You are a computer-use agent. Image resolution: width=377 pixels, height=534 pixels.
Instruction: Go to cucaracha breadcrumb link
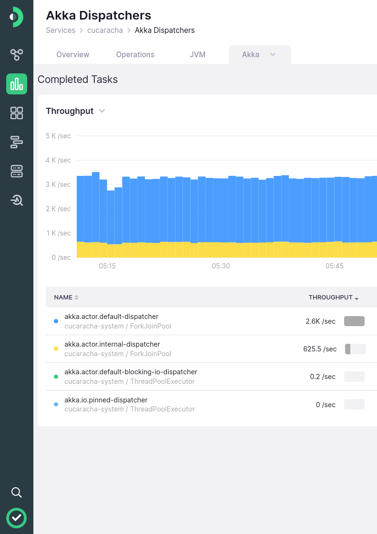[105, 31]
